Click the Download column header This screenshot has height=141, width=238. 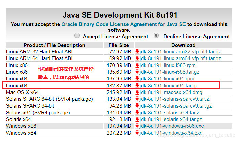coord(183,45)
